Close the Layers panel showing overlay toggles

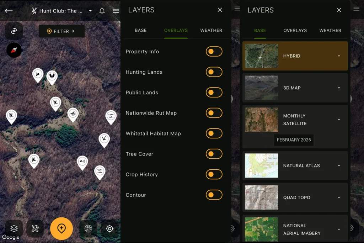pyautogui.click(x=220, y=10)
